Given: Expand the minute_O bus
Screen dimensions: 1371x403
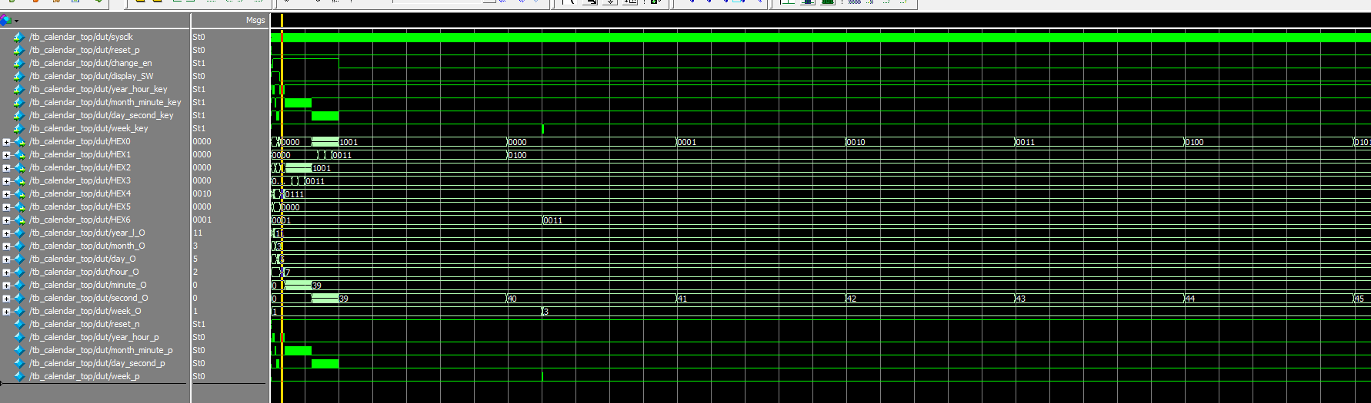Looking at the screenshot, I should coord(6,286).
